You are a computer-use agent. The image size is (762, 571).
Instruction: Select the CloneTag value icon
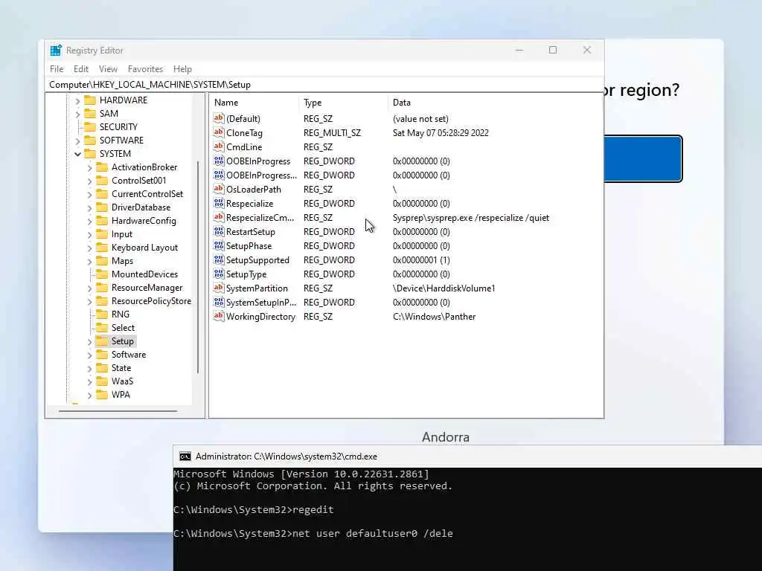click(219, 132)
